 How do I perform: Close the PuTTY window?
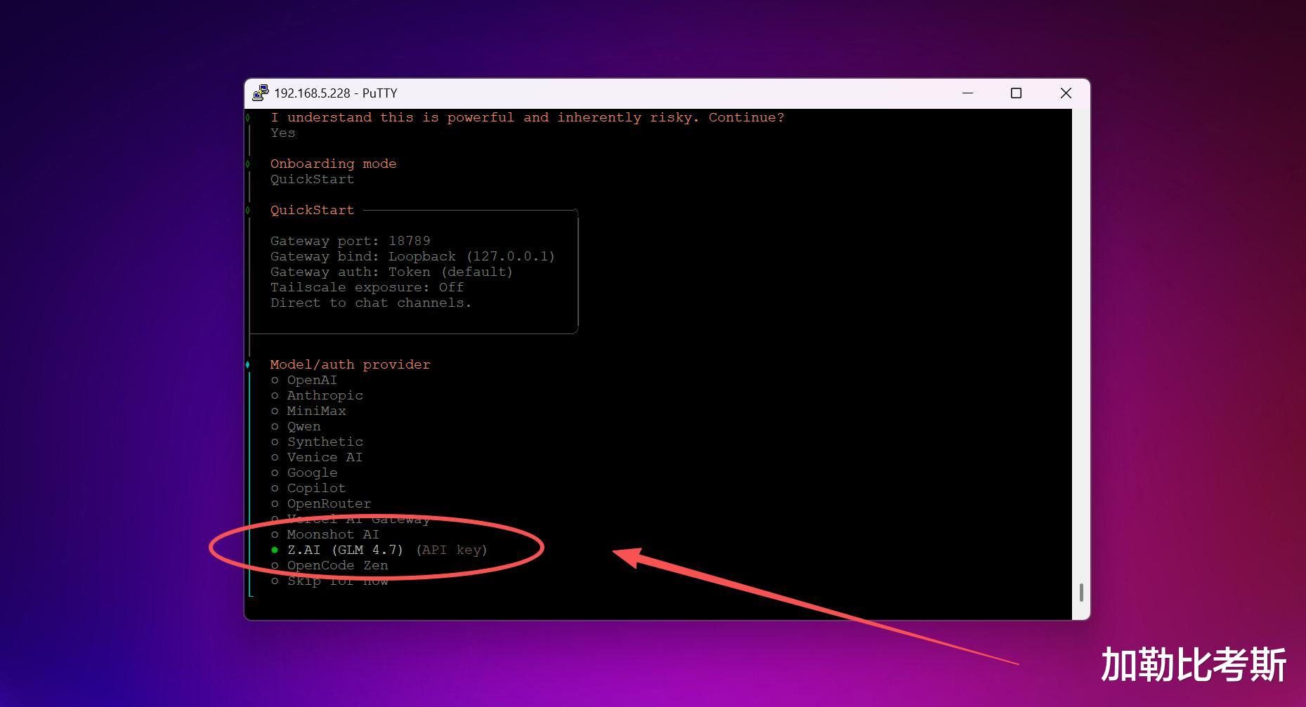point(1066,93)
